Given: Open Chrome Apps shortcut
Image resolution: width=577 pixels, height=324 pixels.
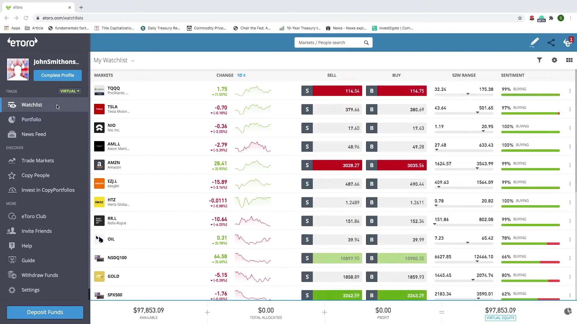Looking at the screenshot, I should [x=12, y=28].
